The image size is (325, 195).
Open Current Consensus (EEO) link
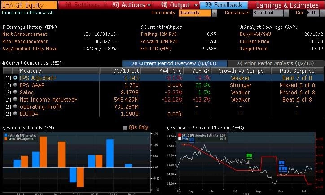32,63
